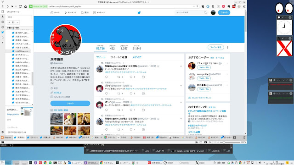294x165 pixels.
Task: Open the Bookmarks panel icon in sidebar
Action: pos(3,11)
